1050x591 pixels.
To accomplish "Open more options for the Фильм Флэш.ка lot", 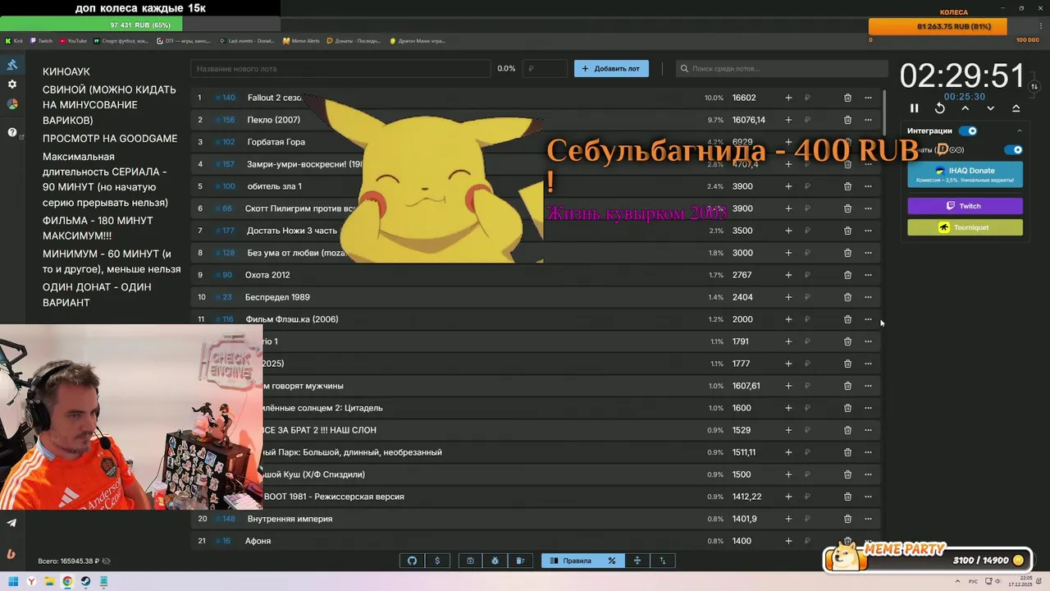I will tap(868, 319).
